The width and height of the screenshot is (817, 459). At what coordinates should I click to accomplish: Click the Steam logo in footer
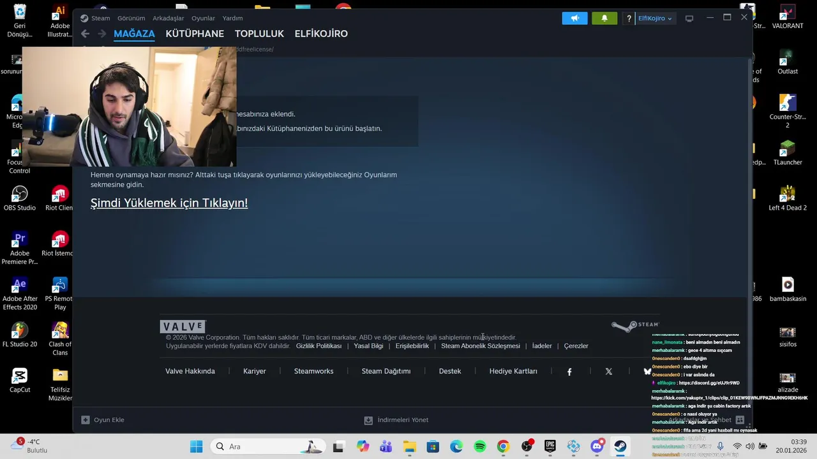click(x=635, y=326)
